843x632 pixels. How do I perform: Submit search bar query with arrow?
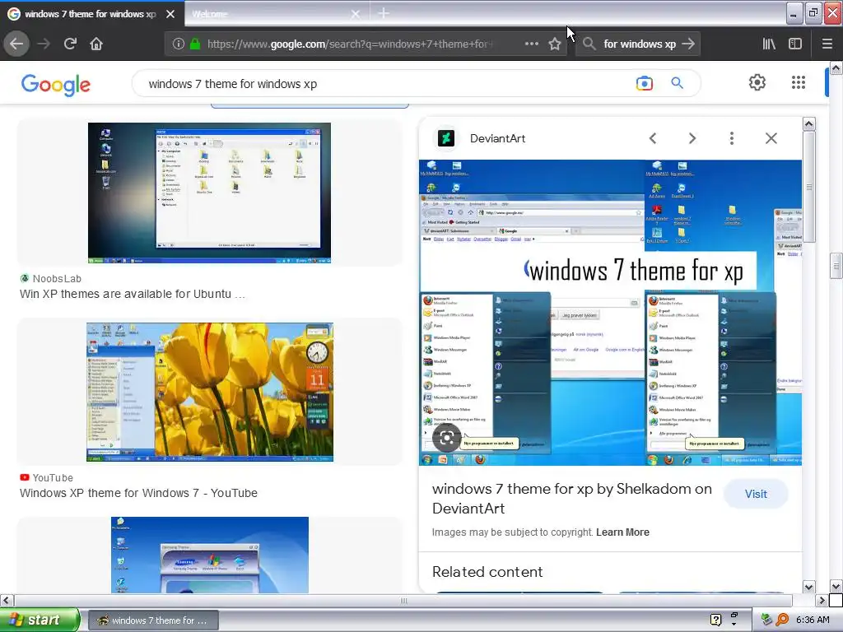688,44
